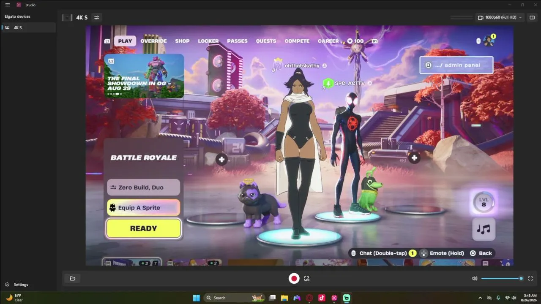Click the microphone icon in system tray
This screenshot has width=541, height=304.
click(x=498, y=298)
